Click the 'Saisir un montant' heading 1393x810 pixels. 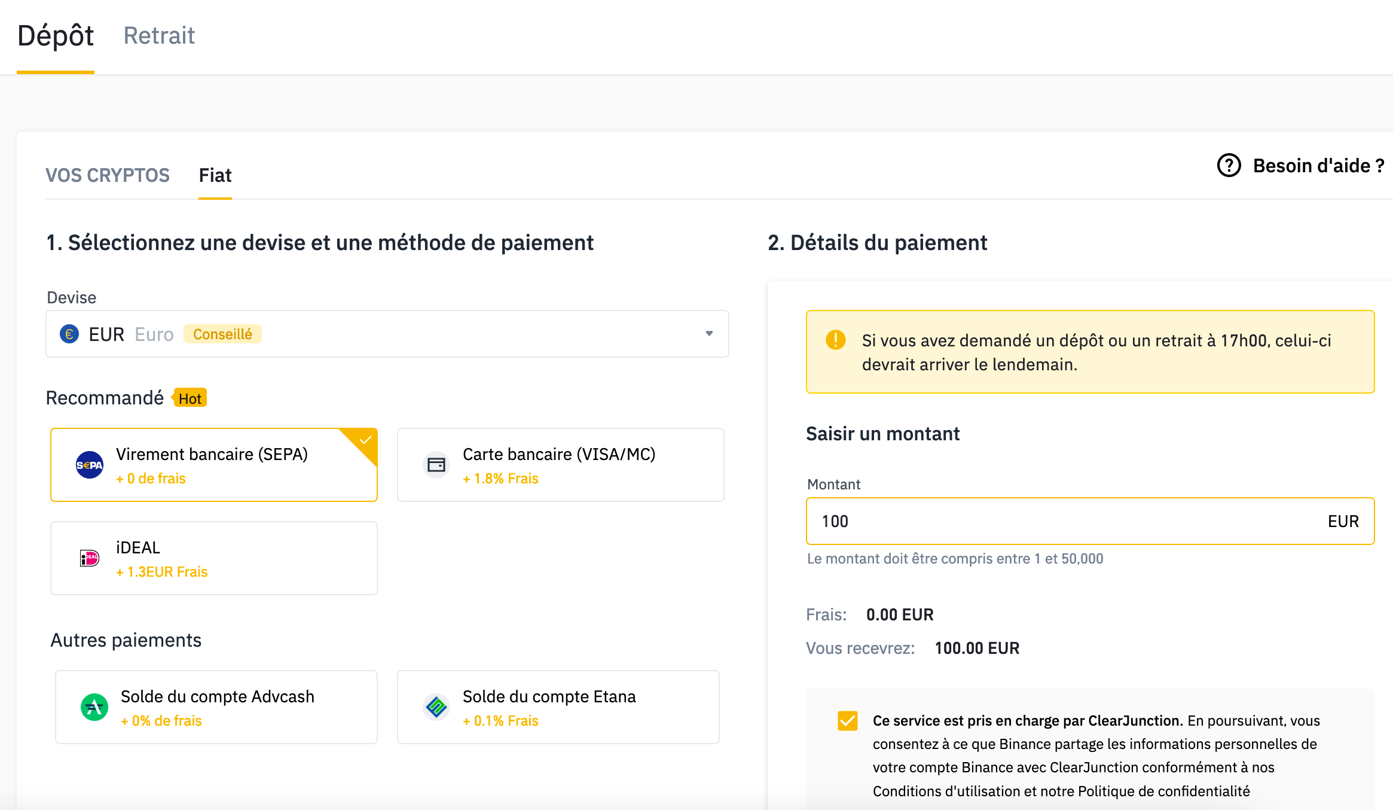point(882,434)
